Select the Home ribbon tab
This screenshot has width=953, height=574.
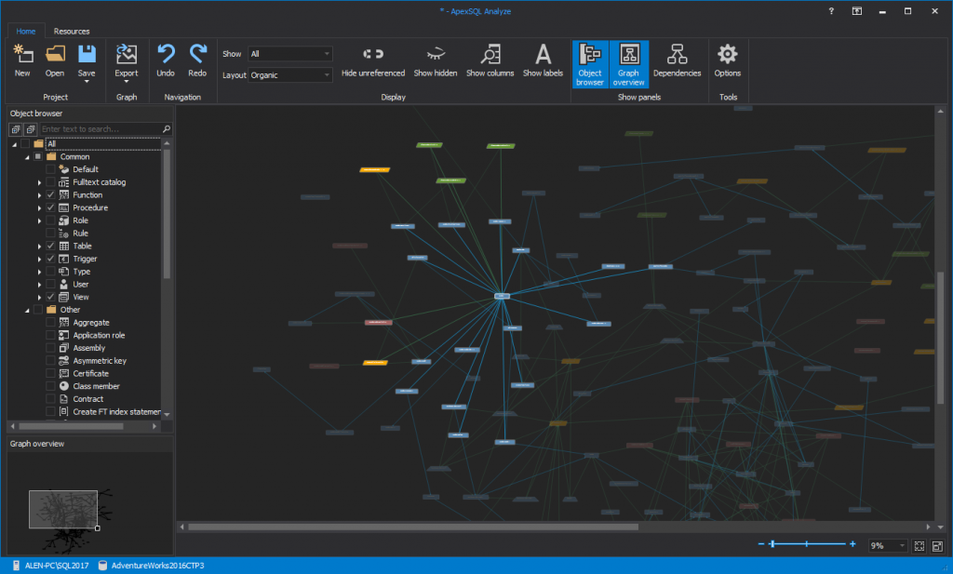[x=25, y=31]
